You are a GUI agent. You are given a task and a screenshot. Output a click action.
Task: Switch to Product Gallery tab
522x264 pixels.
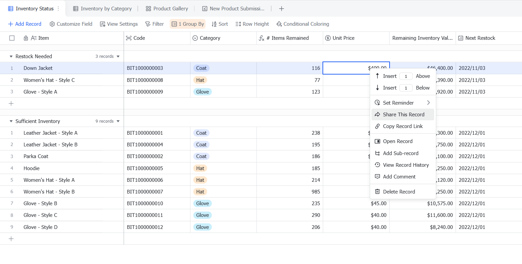point(167,9)
